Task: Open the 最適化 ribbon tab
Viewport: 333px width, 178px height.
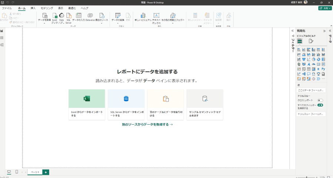Action: (x=72, y=8)
